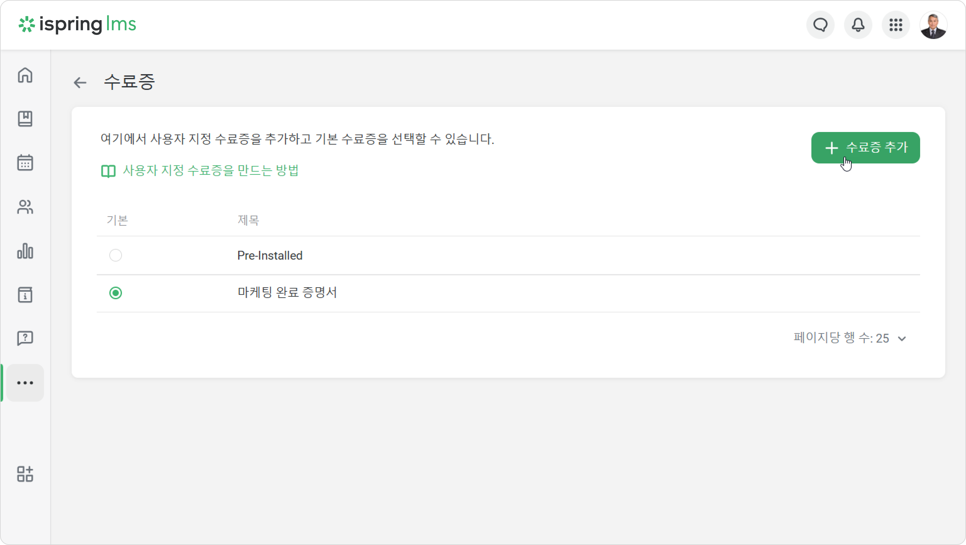Open the courses book icon in sidebar
Image resolution: width=966 pixels, height=545 pixels.
25,119
